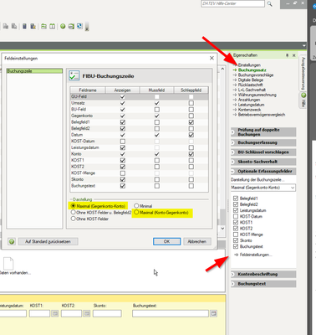Viewport: 316px width, 335px height.
Task: Toggle Mussfeld checkbox for BU-Feld row
Action: 157,110
